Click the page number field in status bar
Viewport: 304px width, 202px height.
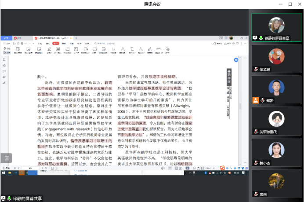pos(31,168)
